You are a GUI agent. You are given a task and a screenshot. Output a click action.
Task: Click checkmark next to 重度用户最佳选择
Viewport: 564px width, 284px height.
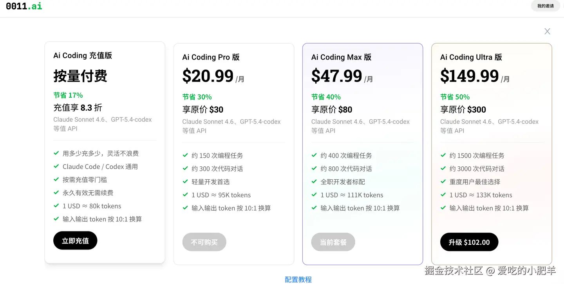[x=443, y=182]
